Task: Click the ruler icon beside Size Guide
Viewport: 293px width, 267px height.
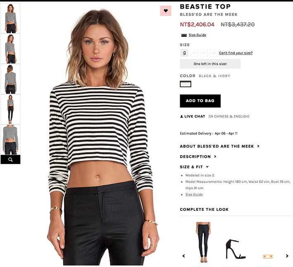Action: click(x=184, y=35)
